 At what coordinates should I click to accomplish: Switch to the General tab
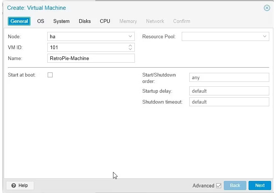(x=19, y=21)
